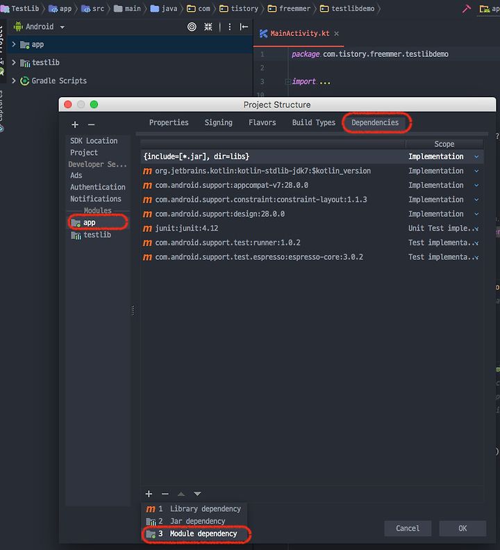Click the maven icon of junit:junit:4.12 row

click(147, 228)
